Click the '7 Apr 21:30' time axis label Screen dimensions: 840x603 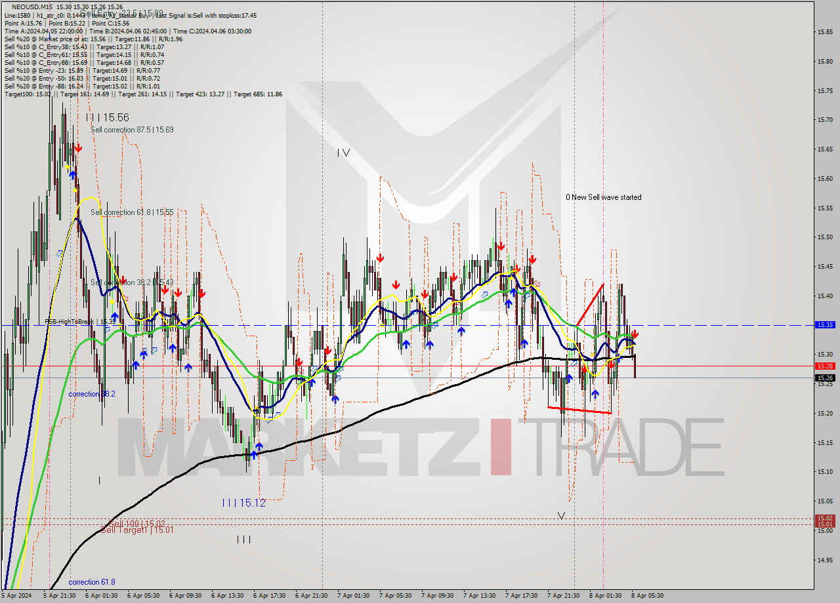pos(564,596)
